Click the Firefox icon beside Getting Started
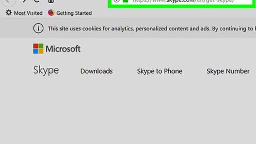This screenshot has height=144, width=256. (x=51, y=13)
